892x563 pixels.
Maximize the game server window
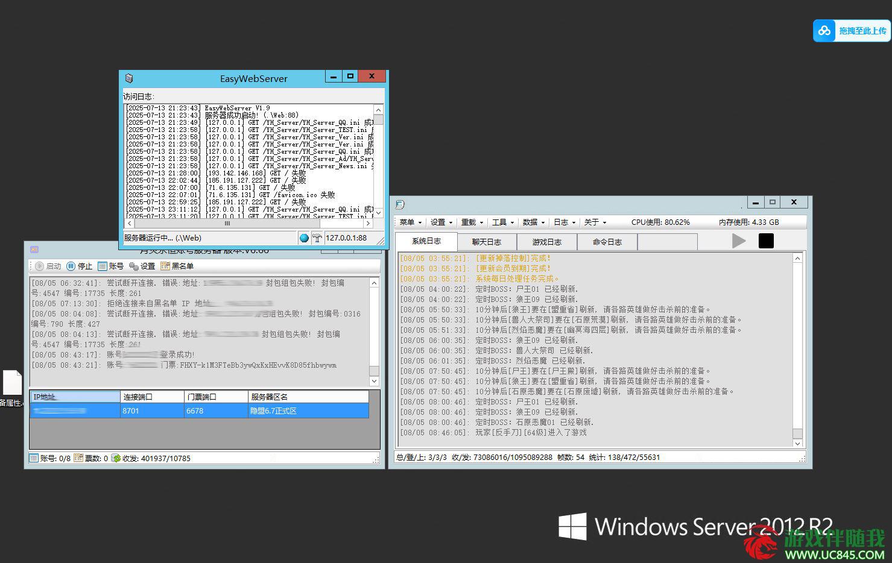(772, 202)
